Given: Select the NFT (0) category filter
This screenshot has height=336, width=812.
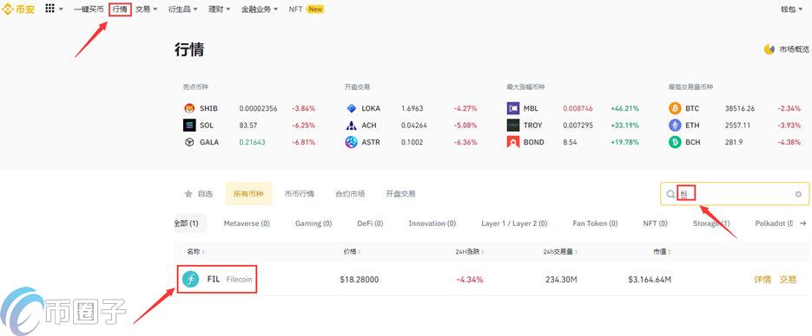Looking at the screenshot, I should 655,223.
